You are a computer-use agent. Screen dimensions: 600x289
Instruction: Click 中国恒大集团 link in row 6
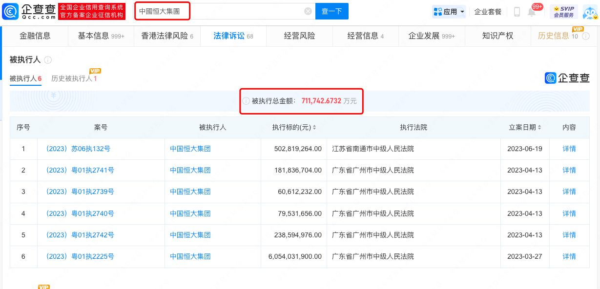pos(190,256)
